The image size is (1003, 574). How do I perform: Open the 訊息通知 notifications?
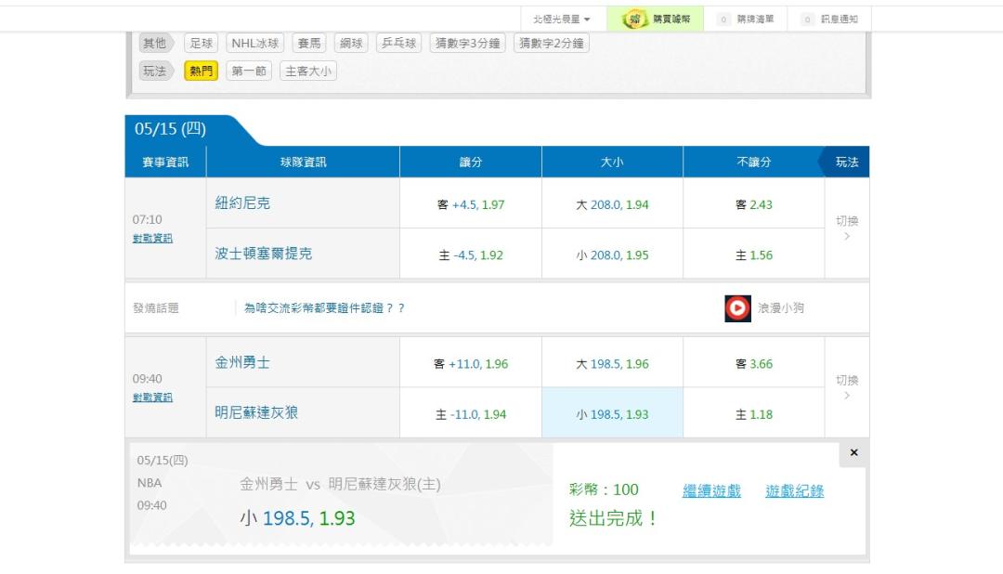829,20
